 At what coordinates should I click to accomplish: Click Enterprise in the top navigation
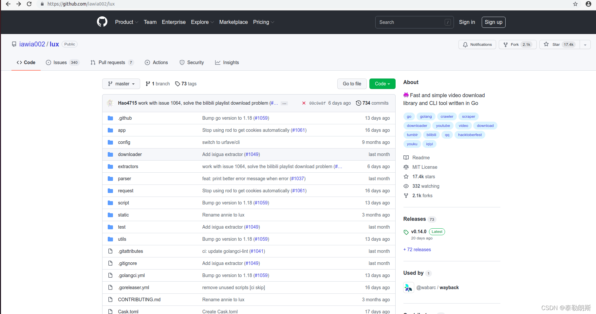click(174, 22)
